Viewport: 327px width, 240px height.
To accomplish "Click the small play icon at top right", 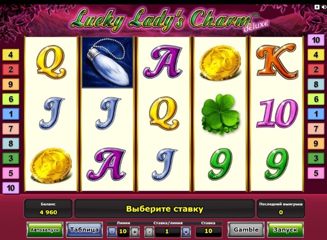I will pyautogui.click(x=317, y=7).
